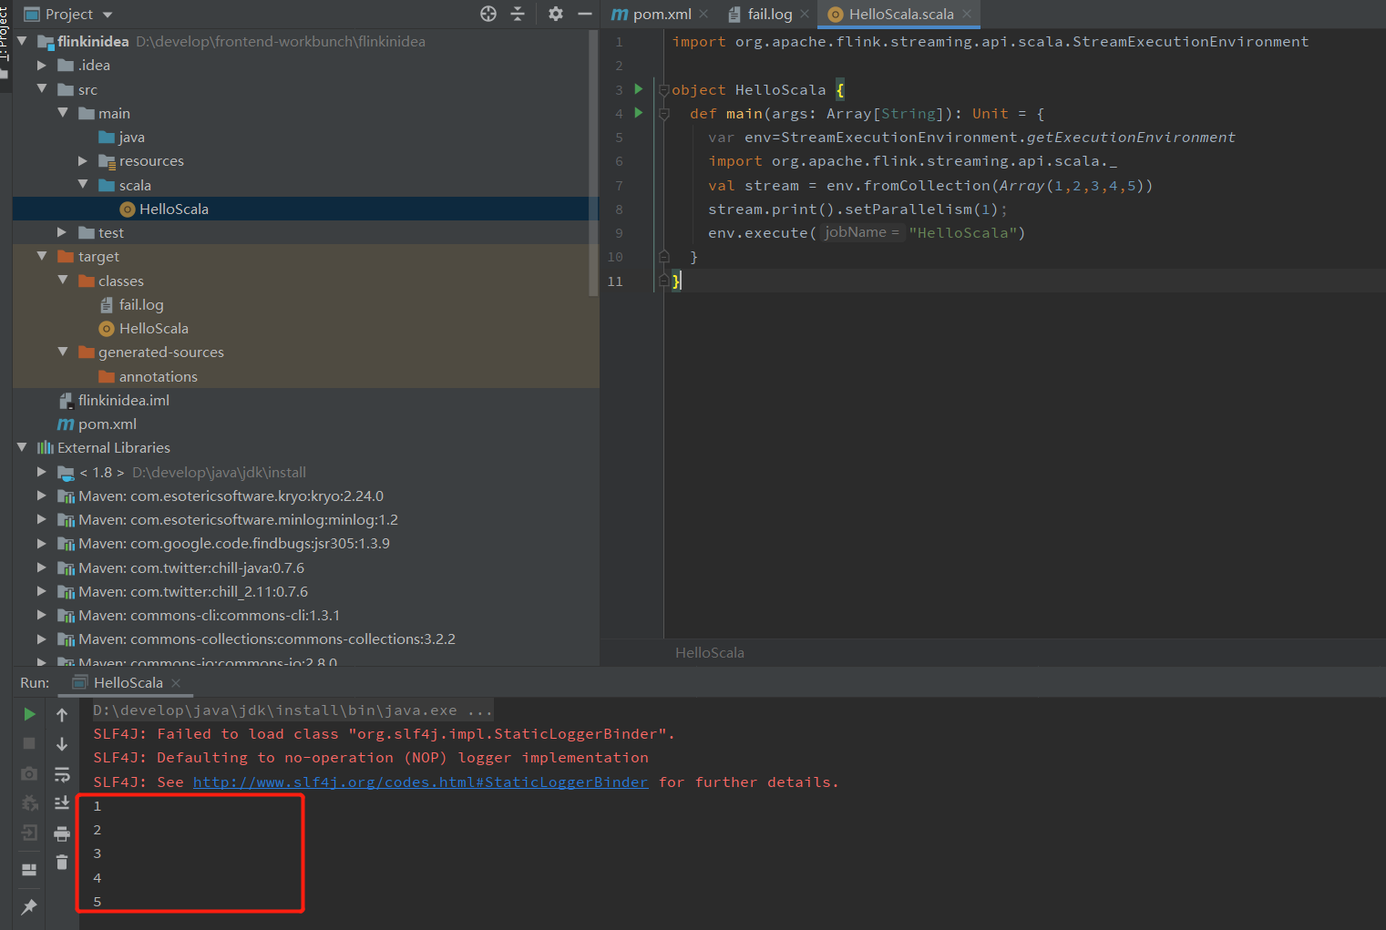Click the HelloScala breadcrumb below editor

point(709,652)
